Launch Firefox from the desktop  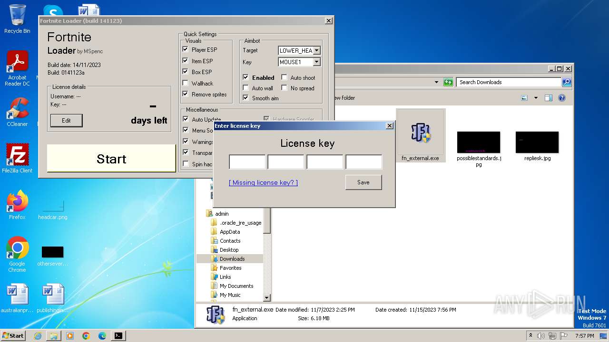17,205
